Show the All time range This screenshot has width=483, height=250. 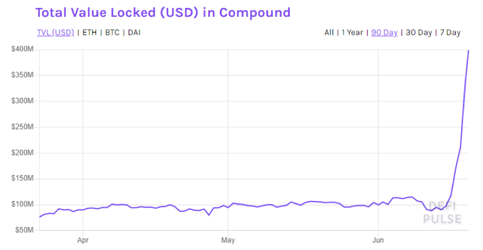click(329, 33)
